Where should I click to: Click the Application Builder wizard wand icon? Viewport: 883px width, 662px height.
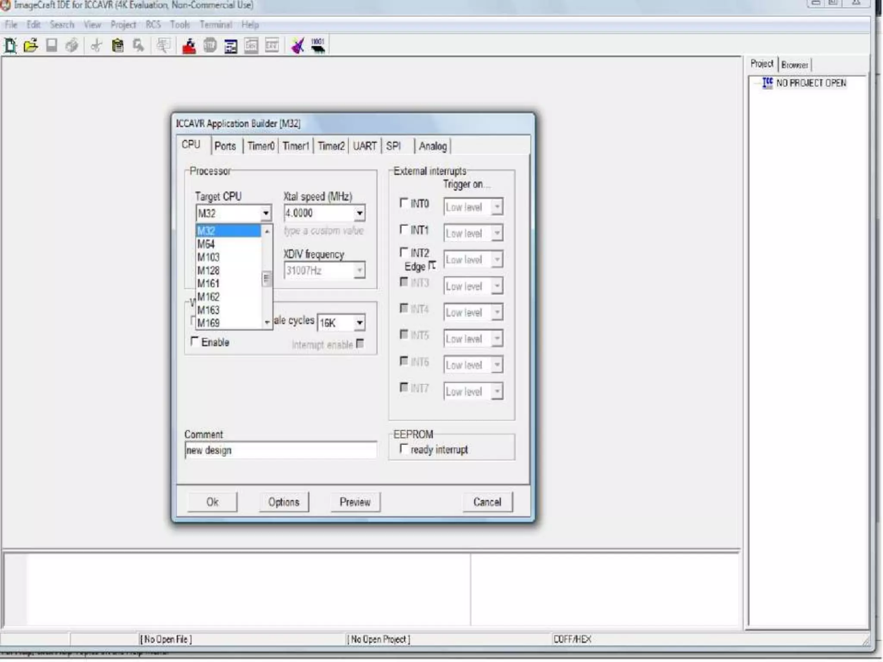297,45
